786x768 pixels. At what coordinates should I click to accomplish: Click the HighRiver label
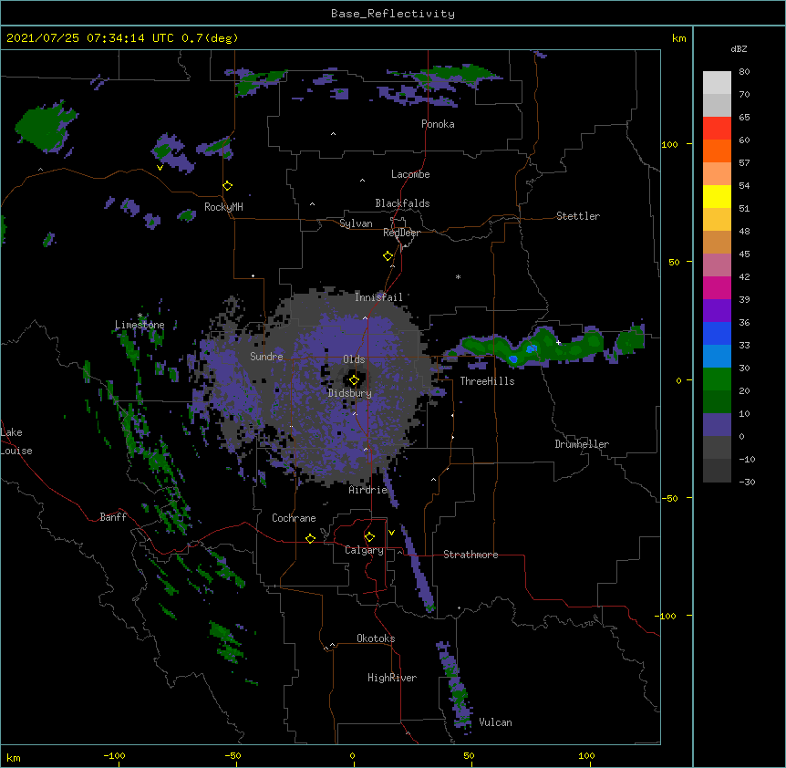point(391,678)
